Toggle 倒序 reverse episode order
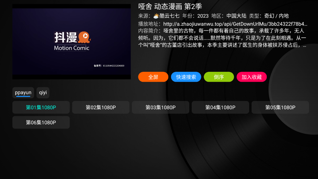 219,77
